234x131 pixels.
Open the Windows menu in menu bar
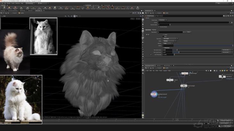pos(18,3)
